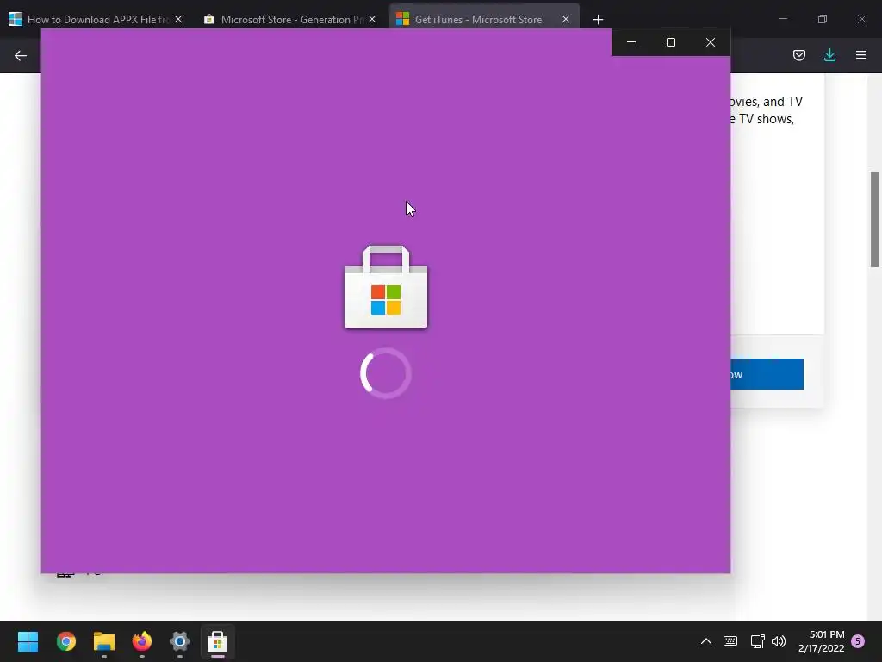
Task: Minimize the Microsoft Store splash window
Action: (631, 42)
